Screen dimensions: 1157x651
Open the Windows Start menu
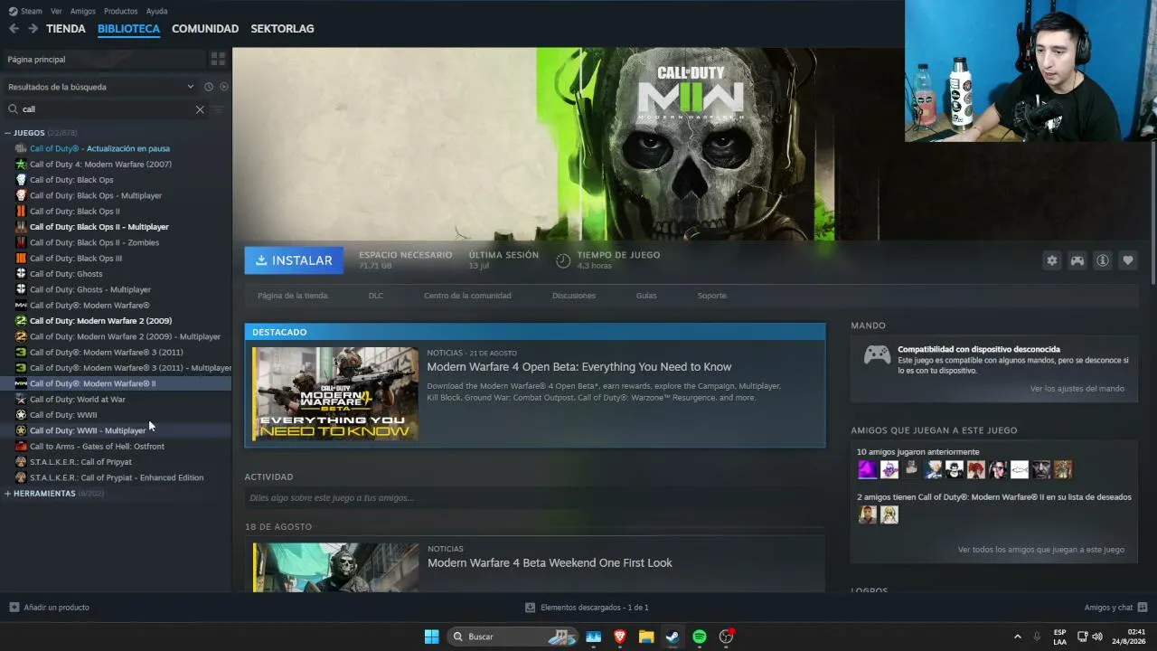tap(432, 637)
